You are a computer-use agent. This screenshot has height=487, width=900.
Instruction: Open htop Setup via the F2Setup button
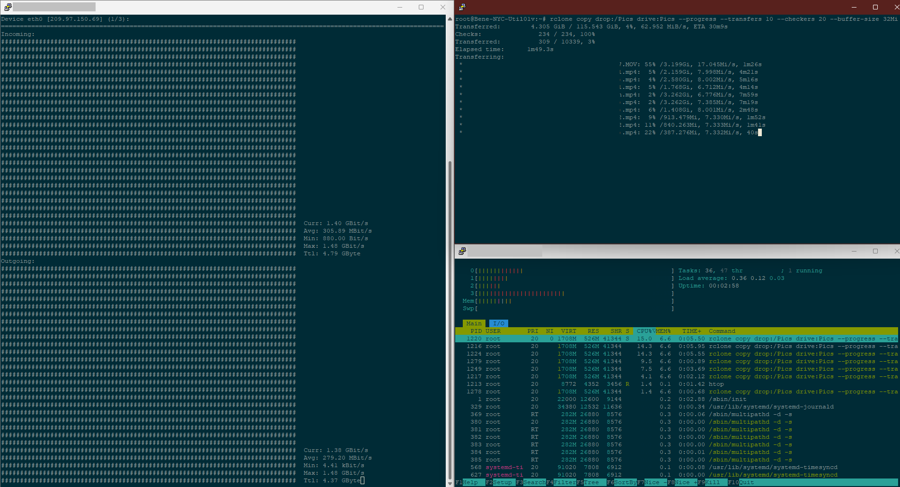(x=499, y=482)
